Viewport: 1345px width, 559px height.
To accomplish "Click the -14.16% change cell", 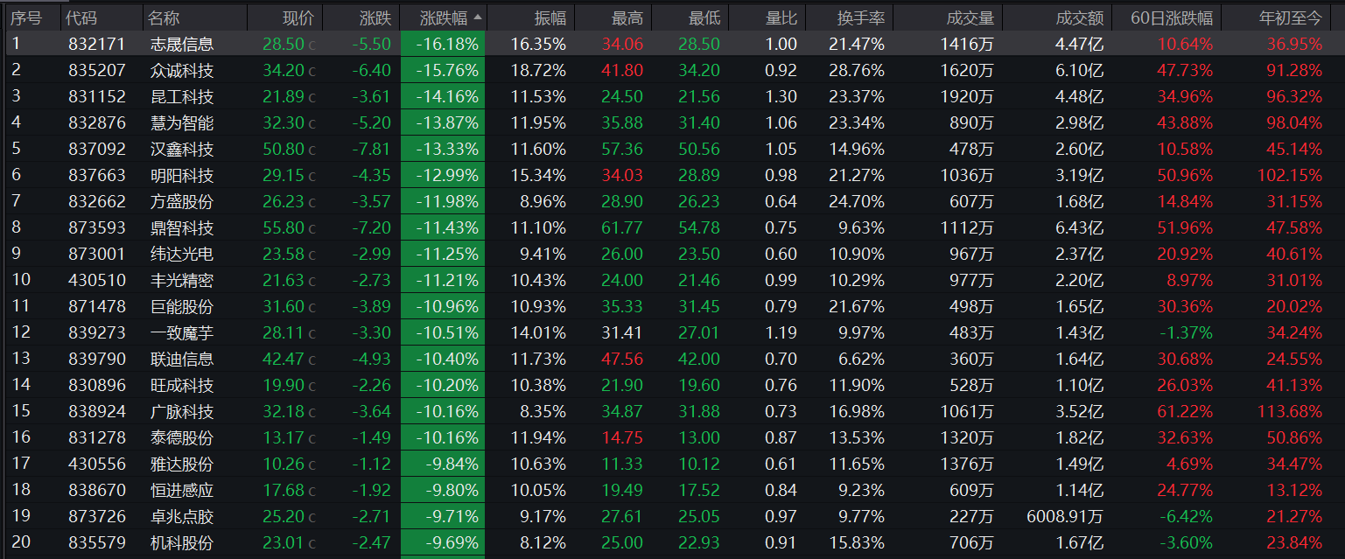I will point(443,96).
